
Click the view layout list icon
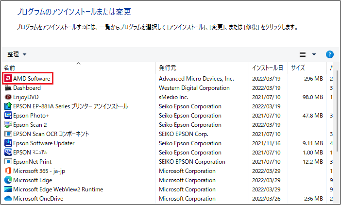pyautogui.click(x=303, y=54)
